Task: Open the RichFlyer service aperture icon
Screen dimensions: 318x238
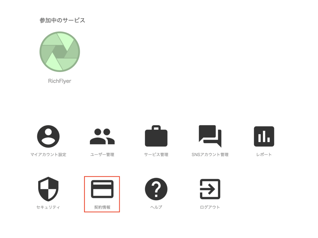Action: pyautogui.click(x=60, y=52)
